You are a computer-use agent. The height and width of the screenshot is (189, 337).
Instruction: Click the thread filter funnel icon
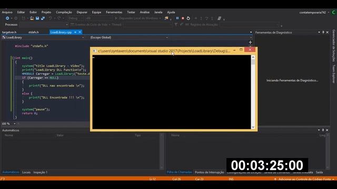pos(176,25)
